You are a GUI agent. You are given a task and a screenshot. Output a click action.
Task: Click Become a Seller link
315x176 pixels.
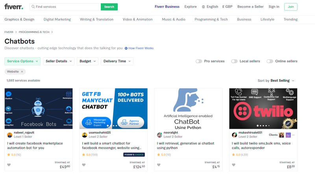point(250,7)
